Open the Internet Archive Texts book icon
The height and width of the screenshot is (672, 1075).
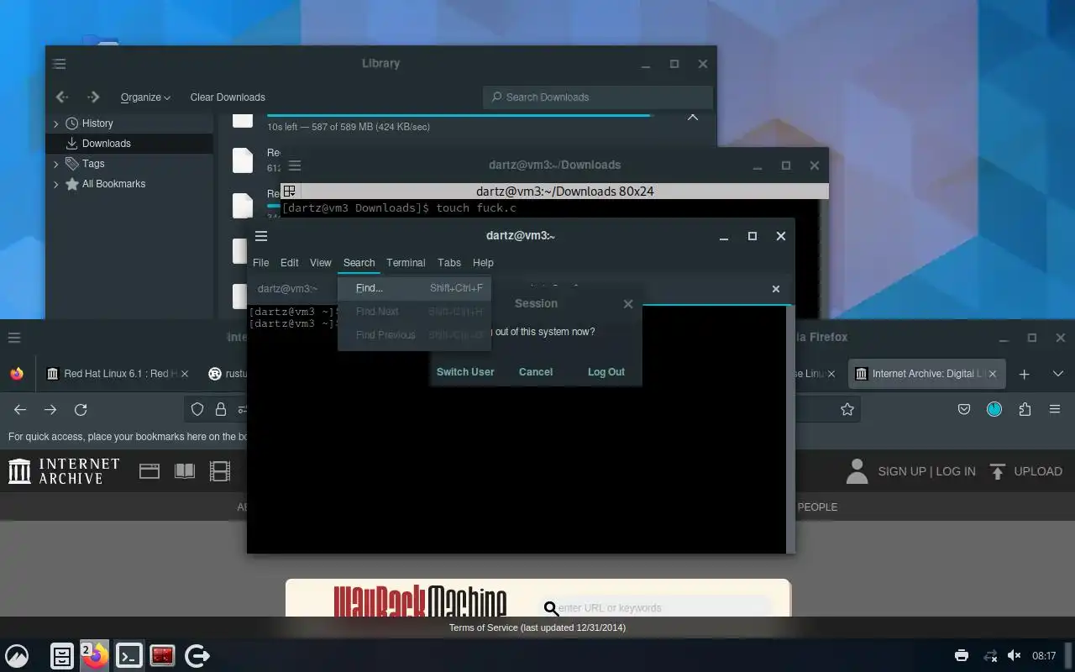(185, 471)
